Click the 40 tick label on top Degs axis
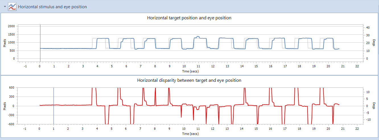This screenshot has height=140, width=379. [368, 28]
